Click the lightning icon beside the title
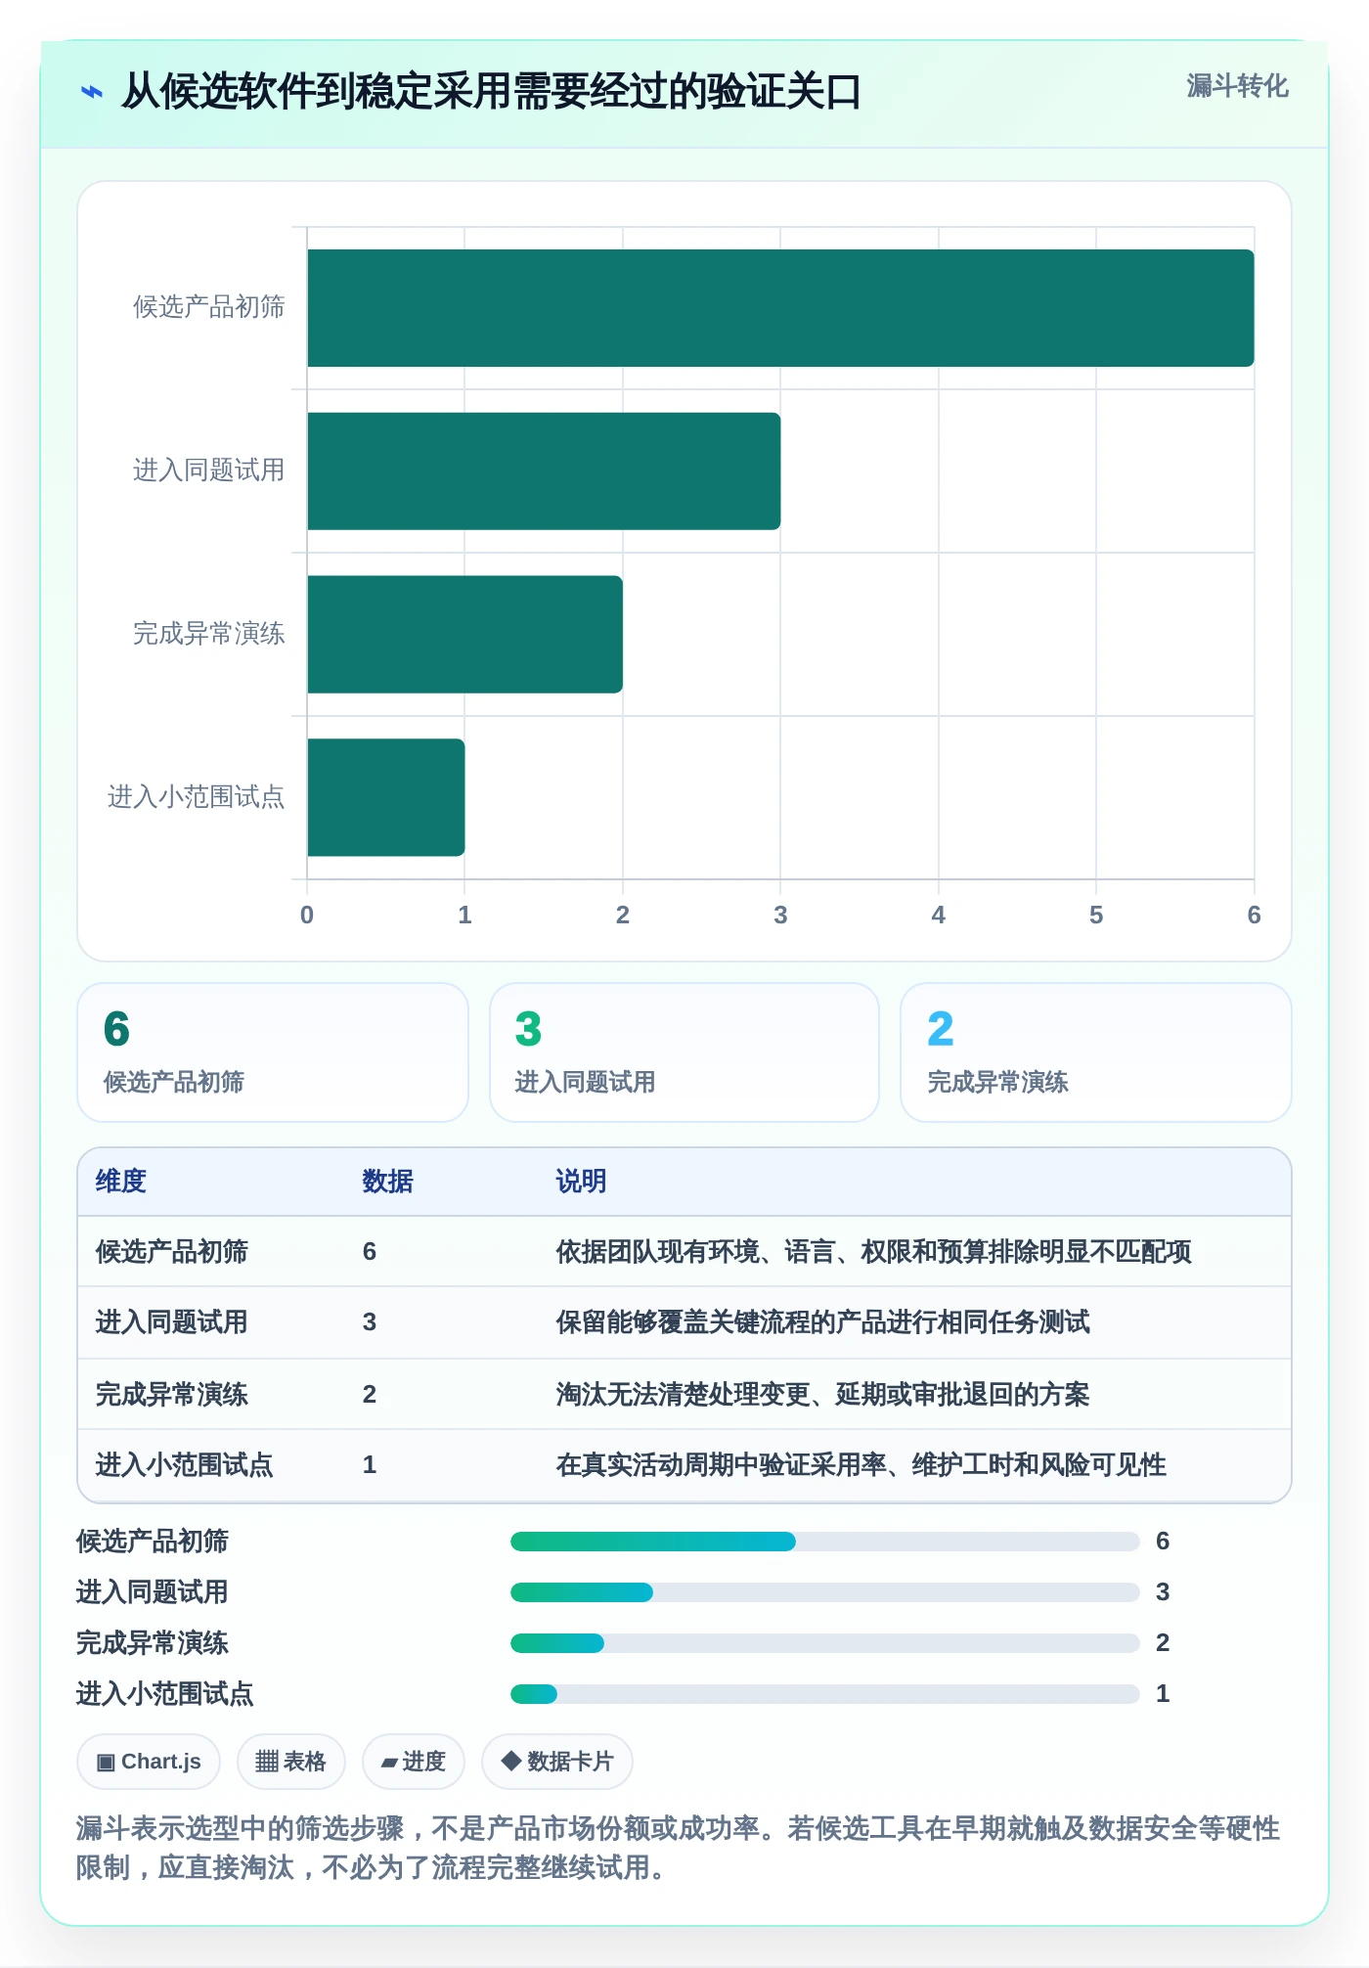This screenshot has height=1968, width=1369. [x=92, y=92]
